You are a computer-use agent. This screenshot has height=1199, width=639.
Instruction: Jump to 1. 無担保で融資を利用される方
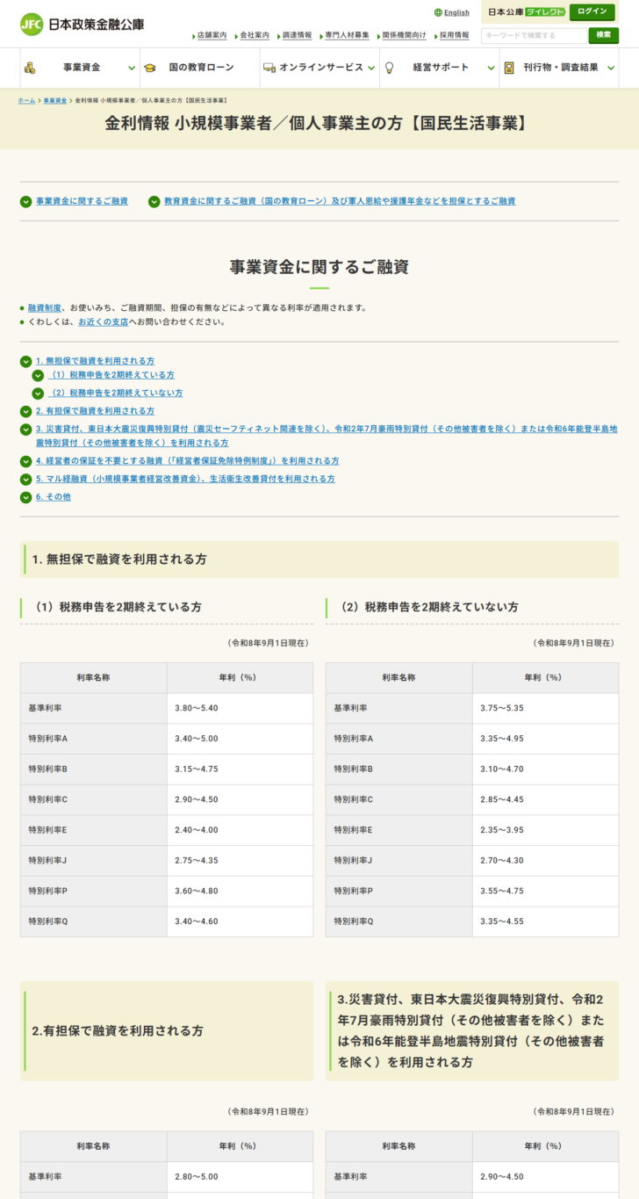click(x=95, y=361)
